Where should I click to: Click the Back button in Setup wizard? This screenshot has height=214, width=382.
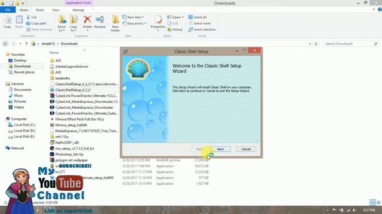199,149
